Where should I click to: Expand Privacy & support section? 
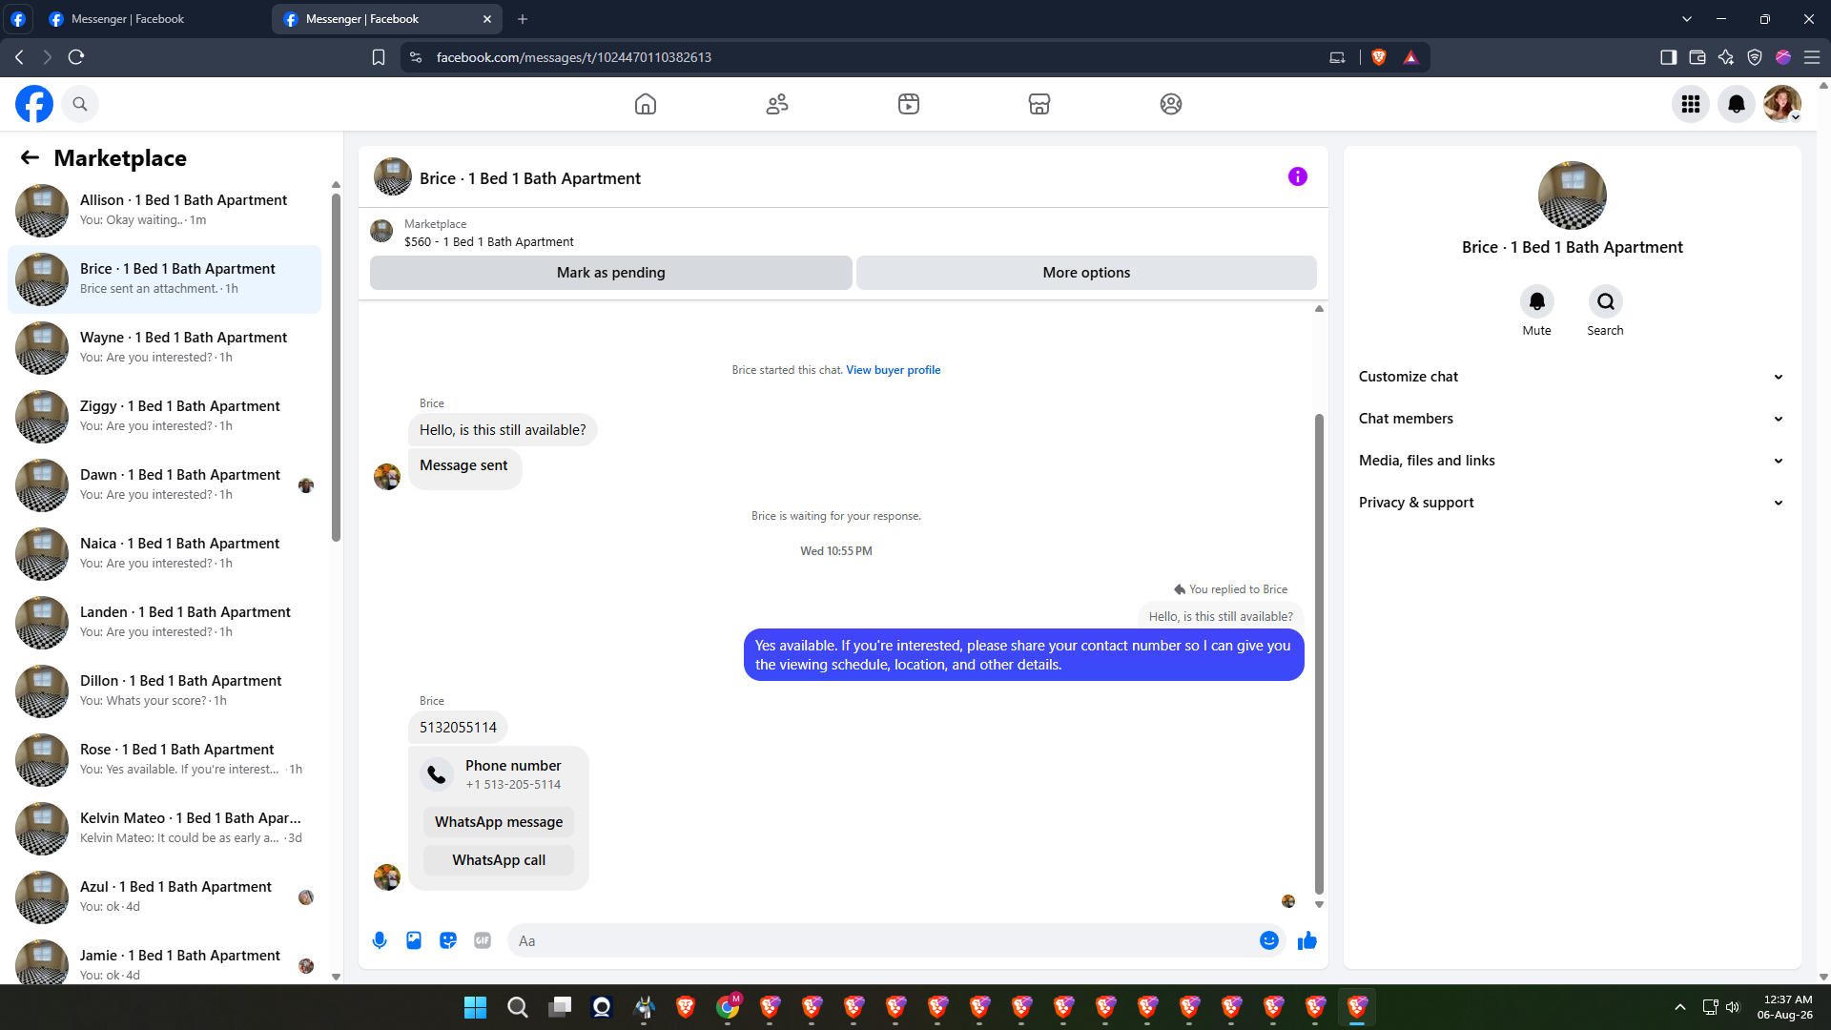1572,503
